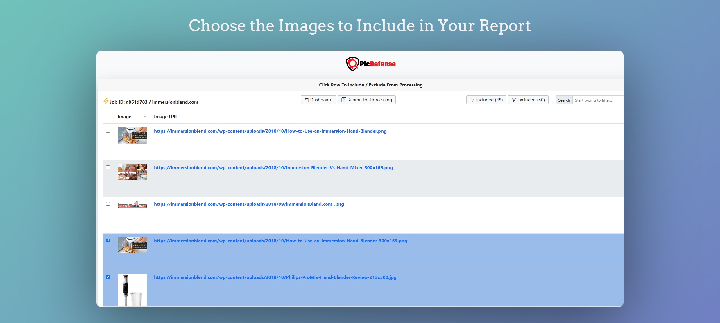The height and width of the screenshot is (323, 720).
Task: Open the immersionBlend.com_.png image URL
Action: [x=249, y=204]
